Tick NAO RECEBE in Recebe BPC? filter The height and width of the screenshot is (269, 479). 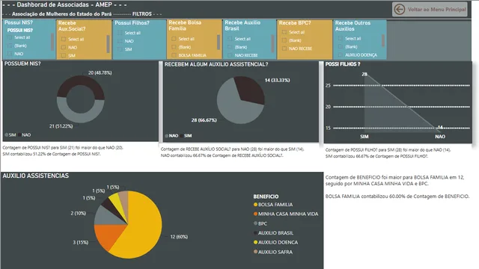[x=284, y=49]
